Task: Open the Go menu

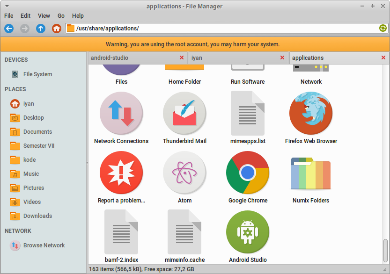Action: 61,15
